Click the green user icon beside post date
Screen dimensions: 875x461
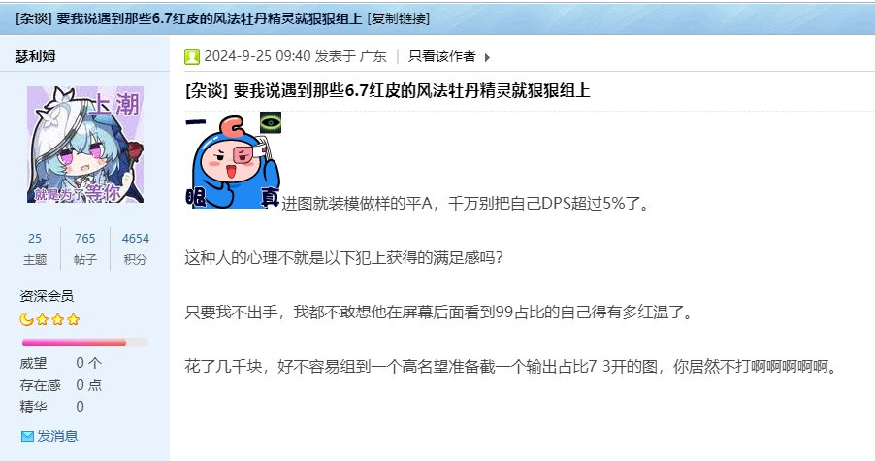click(192, 56)
